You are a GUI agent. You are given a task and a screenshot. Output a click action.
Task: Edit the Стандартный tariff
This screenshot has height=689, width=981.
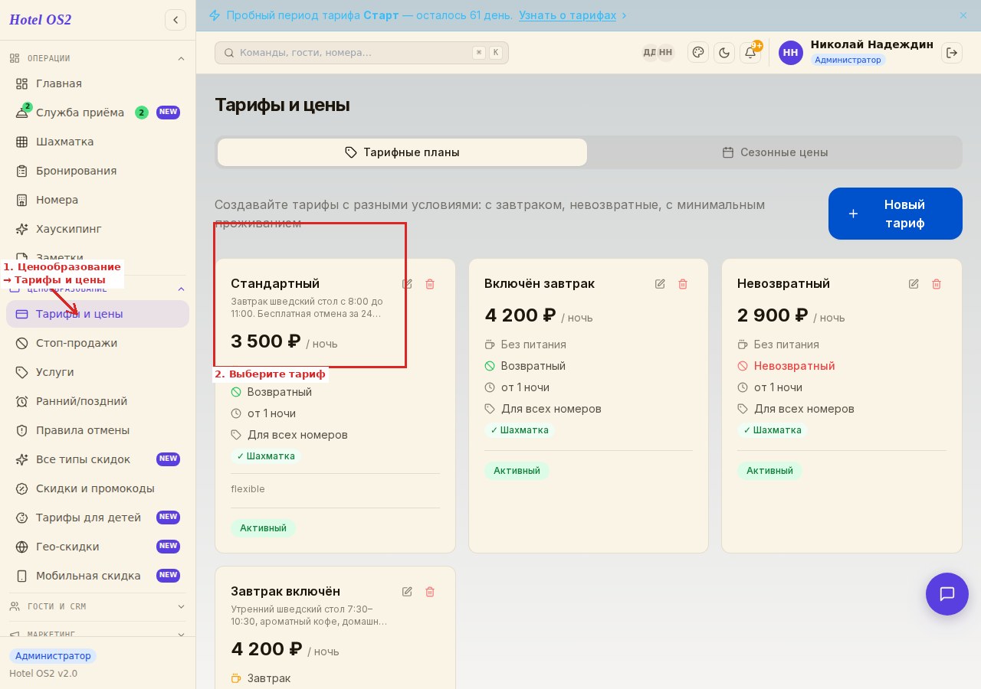click(407, 284)
